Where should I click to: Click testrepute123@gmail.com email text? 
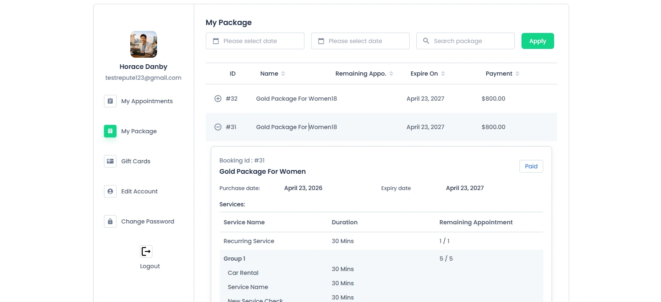tap(143, 78)
